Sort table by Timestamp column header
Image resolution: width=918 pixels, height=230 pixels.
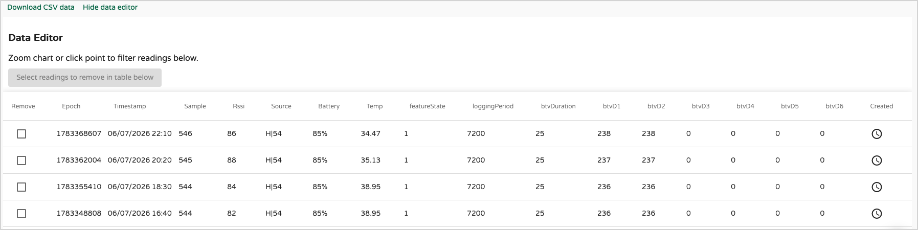130,106
